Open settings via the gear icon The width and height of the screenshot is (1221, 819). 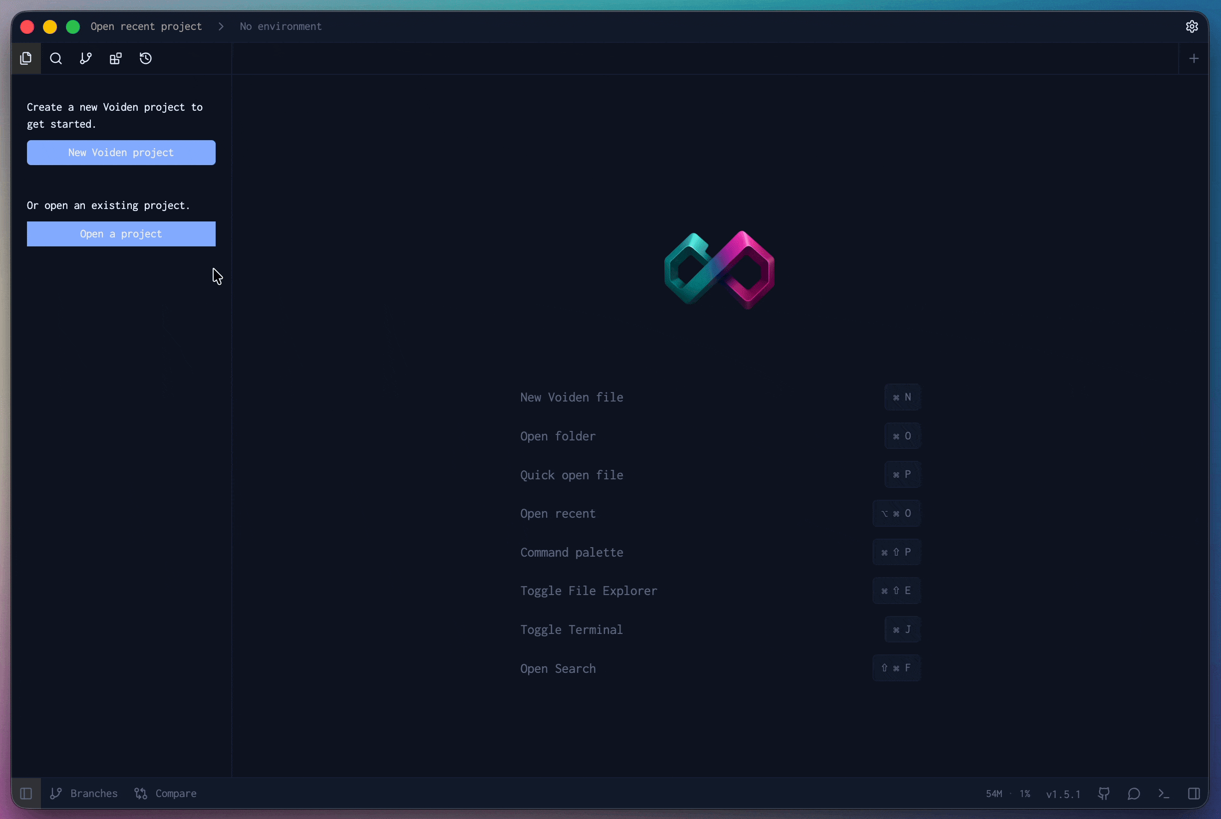(1192, 26)
